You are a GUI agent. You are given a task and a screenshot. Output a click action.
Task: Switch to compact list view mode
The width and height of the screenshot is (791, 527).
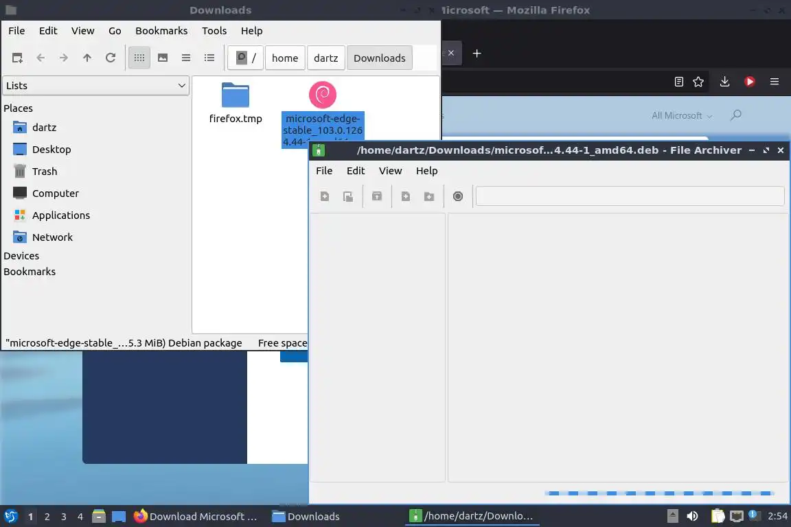click(186, 58)
